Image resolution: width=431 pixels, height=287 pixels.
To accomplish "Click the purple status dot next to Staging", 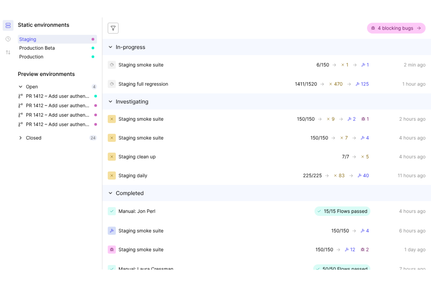I will (x=93, y=39).
